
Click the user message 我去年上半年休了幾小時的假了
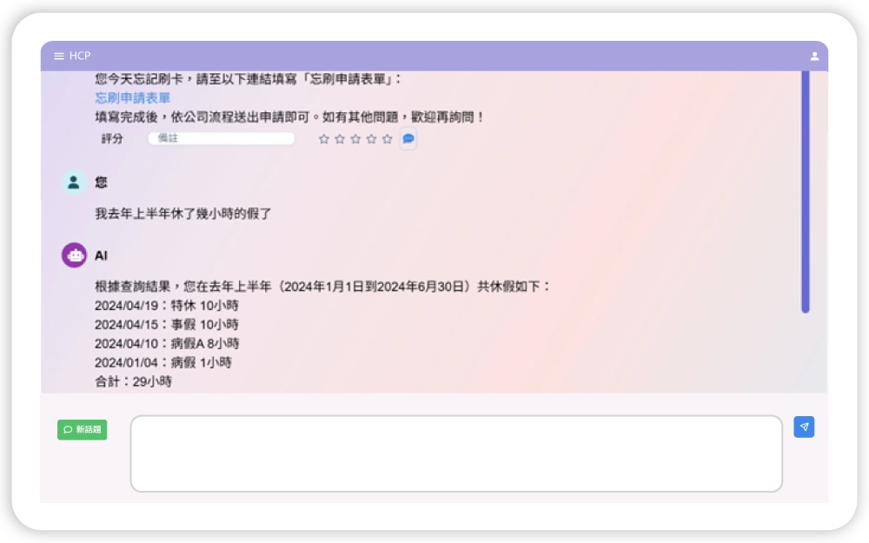pos(183,214)
